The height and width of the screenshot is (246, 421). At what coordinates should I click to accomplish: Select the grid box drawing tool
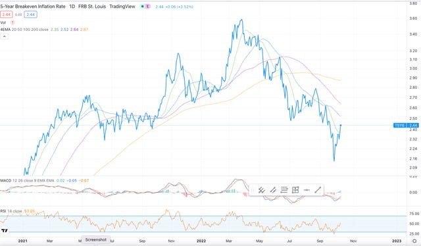(x=295, y=190)
